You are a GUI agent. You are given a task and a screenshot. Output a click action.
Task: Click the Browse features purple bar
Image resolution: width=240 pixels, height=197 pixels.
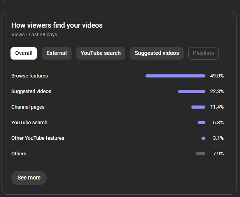point(175,76)
